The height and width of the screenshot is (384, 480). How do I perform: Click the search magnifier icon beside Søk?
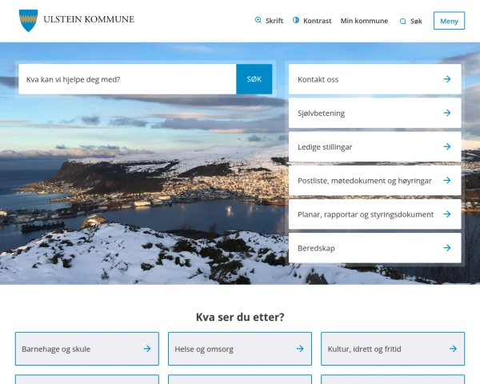coord(403,21)
